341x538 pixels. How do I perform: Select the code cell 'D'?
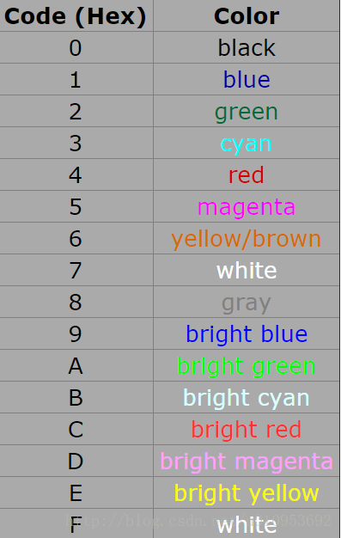[76, 461]
